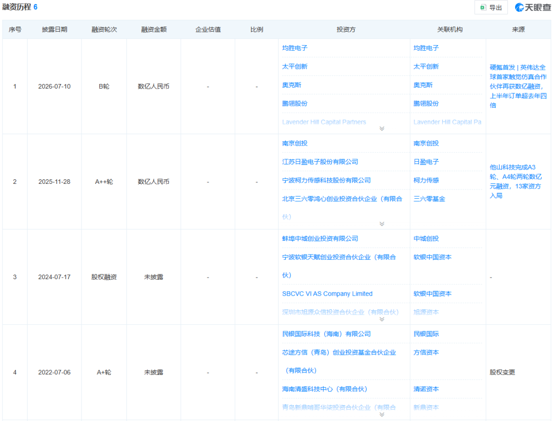
Task: Open the 民银国际科技（海南）有限公司 link
Action: pos(327,334)
